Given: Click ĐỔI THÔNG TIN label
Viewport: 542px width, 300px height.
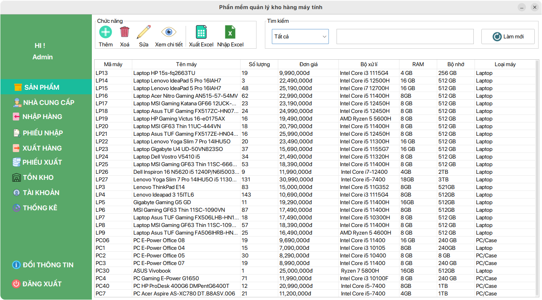Looking at the screenshot, I should [x=48, y=265].
